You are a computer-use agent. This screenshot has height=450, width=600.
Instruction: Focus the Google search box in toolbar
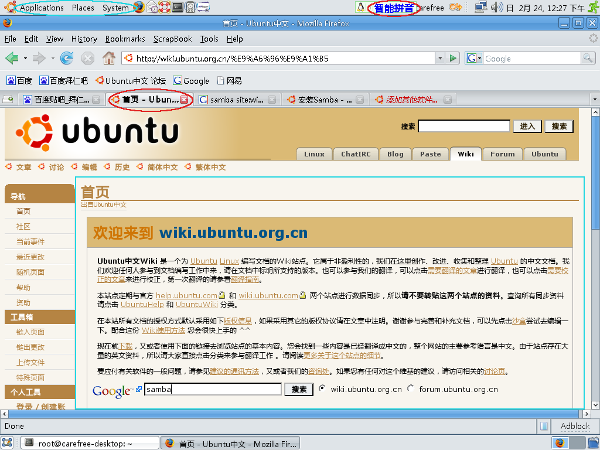click(x=532, y=58)
